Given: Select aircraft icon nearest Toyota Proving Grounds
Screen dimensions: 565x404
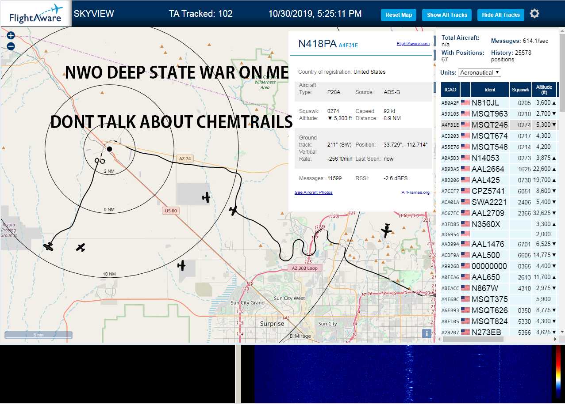Looking at the screenshot, I should tap(48, 246).
